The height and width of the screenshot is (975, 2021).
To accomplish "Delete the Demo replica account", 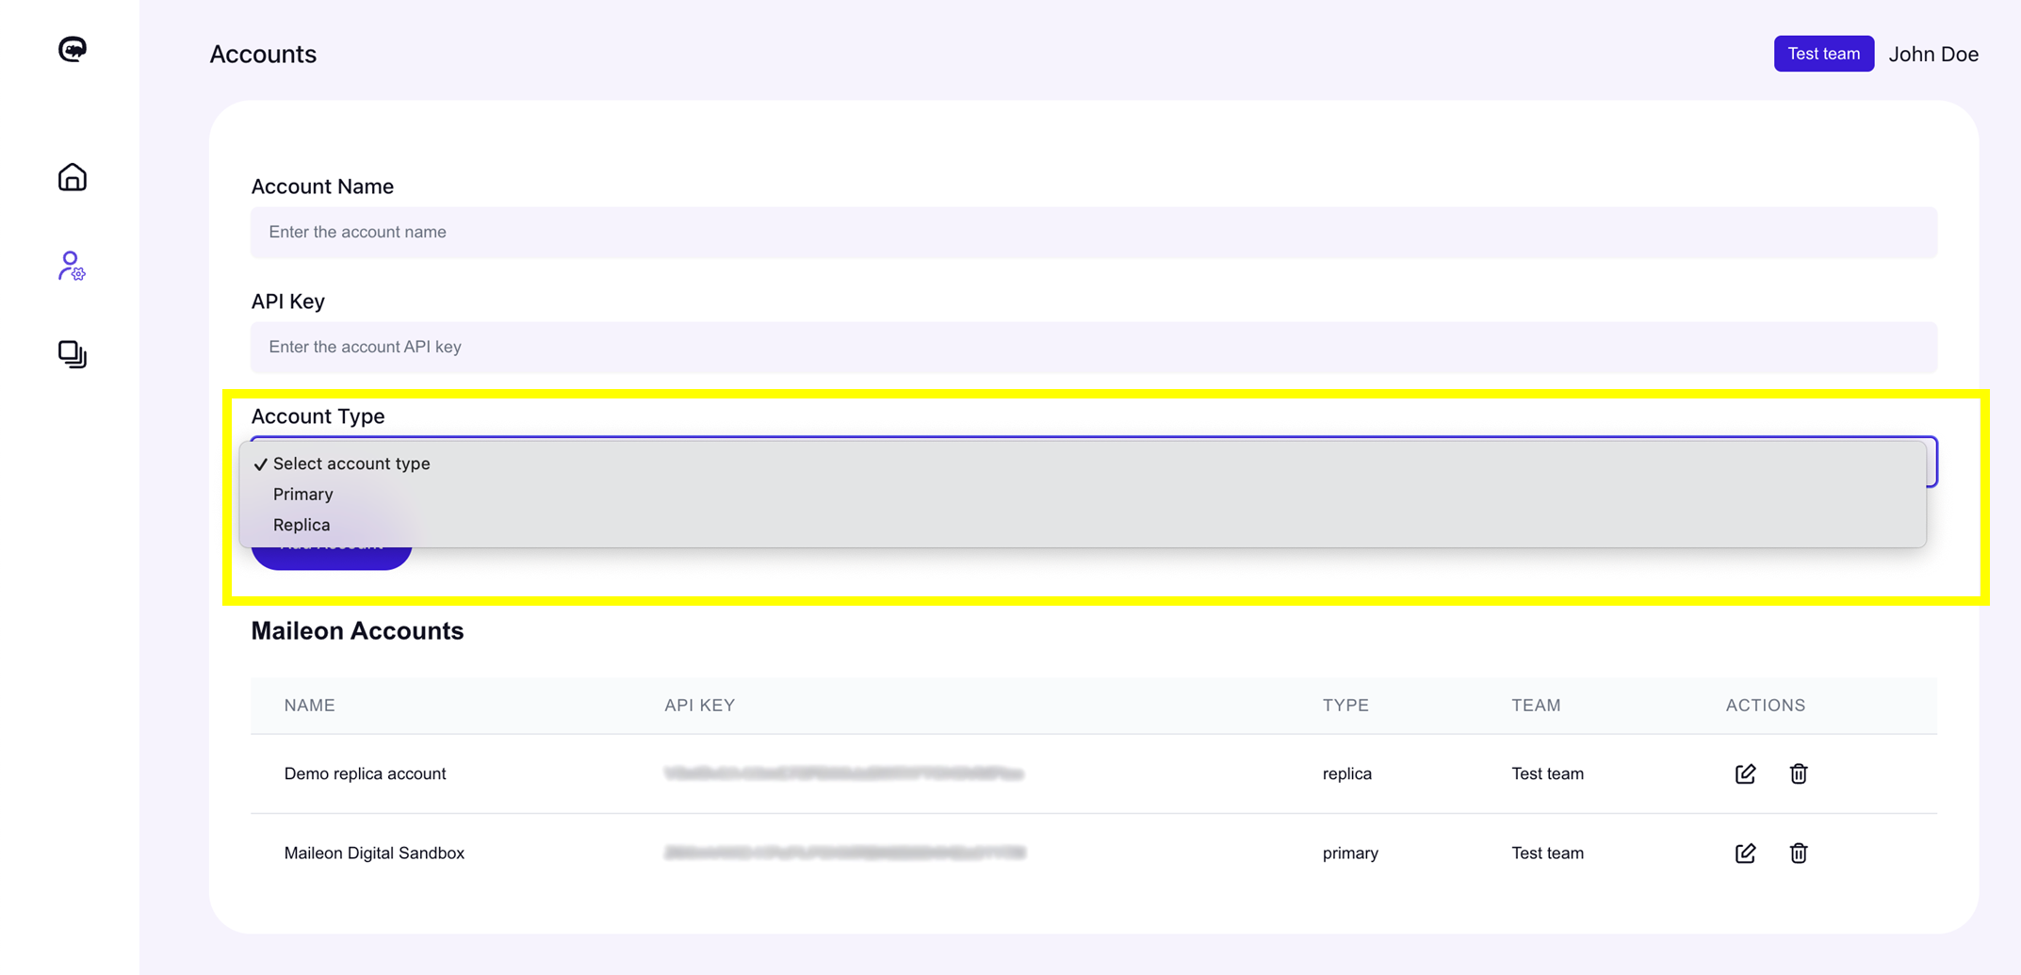I will click(x=1798, y=773).
